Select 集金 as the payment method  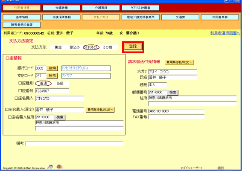58,47
